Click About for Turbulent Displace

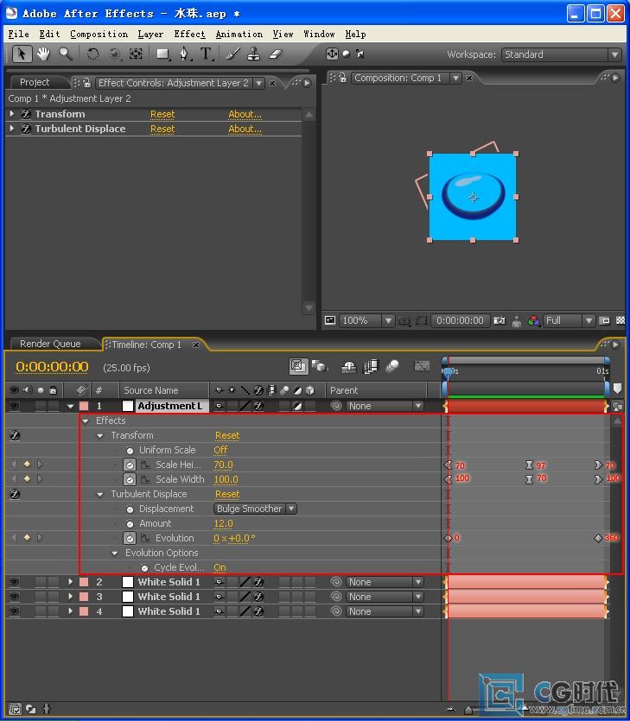[245, 129]
